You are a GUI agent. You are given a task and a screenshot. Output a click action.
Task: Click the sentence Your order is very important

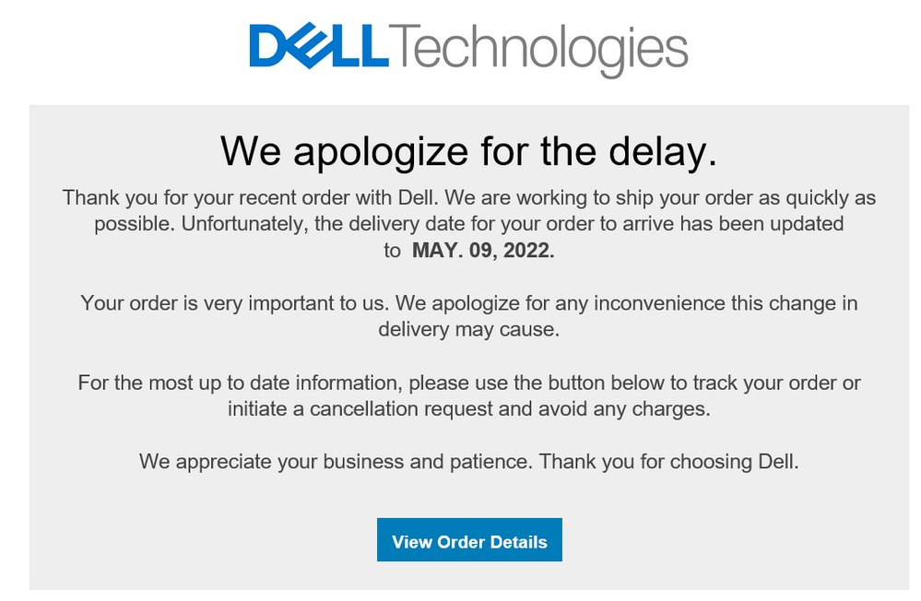tap(234, 303)
